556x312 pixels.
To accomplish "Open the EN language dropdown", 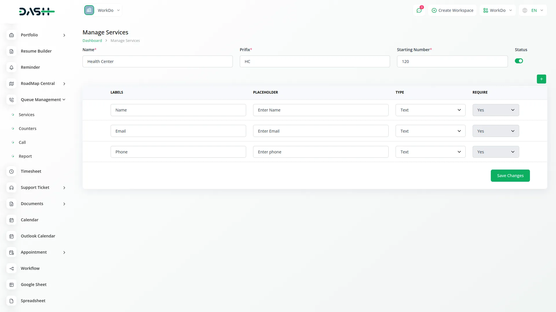I will (533, 10).
